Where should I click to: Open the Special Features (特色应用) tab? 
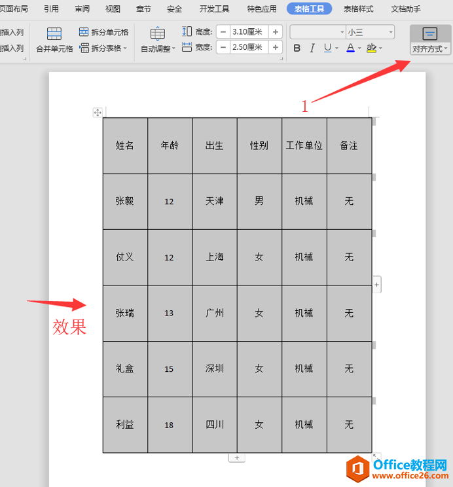(x=262, y=9)
